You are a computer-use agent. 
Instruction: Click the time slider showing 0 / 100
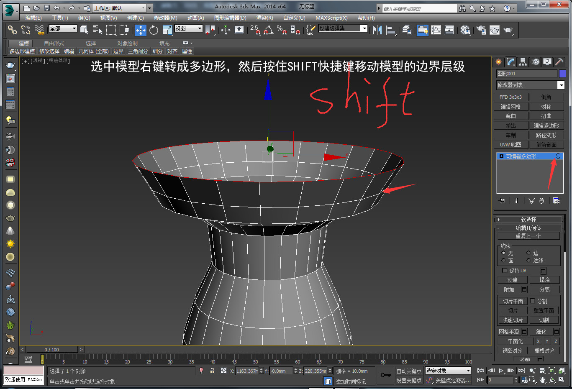(51, 349)
